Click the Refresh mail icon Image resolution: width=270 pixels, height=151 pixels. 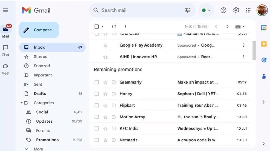click(x=114, y=26)
